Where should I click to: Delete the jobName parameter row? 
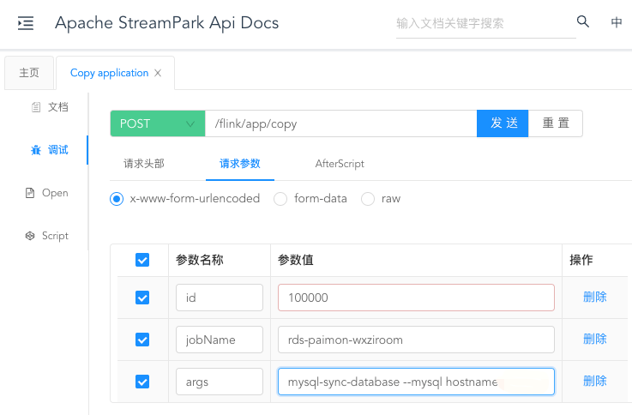594,339
